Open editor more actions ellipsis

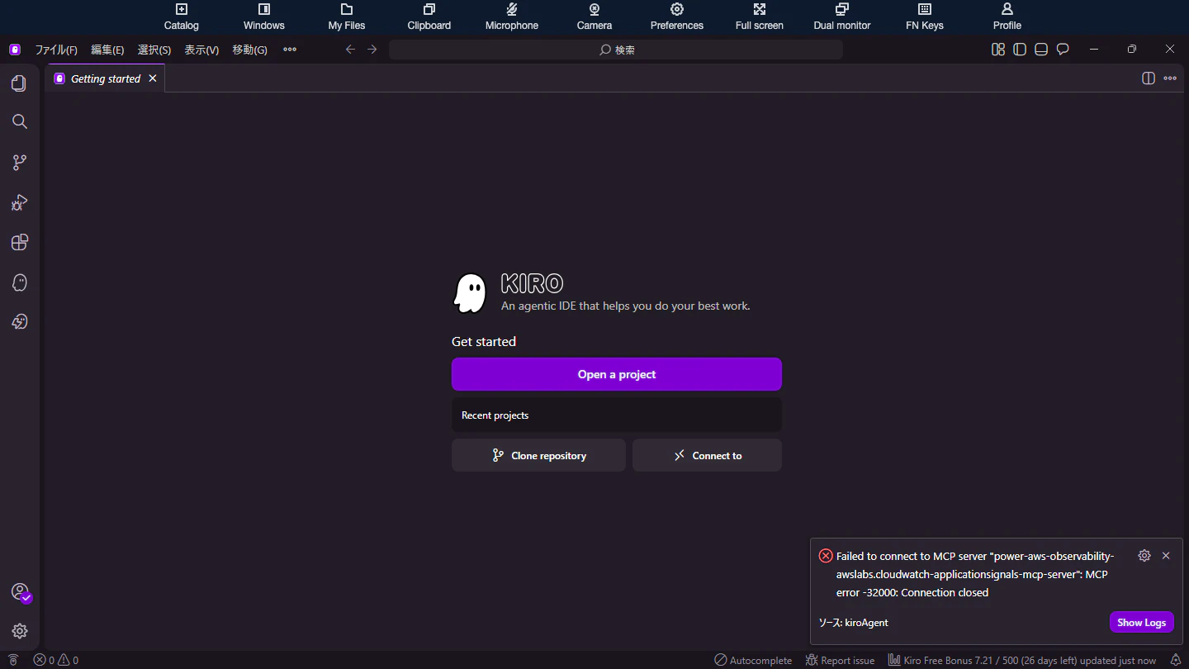click(x=1170, y=78)
